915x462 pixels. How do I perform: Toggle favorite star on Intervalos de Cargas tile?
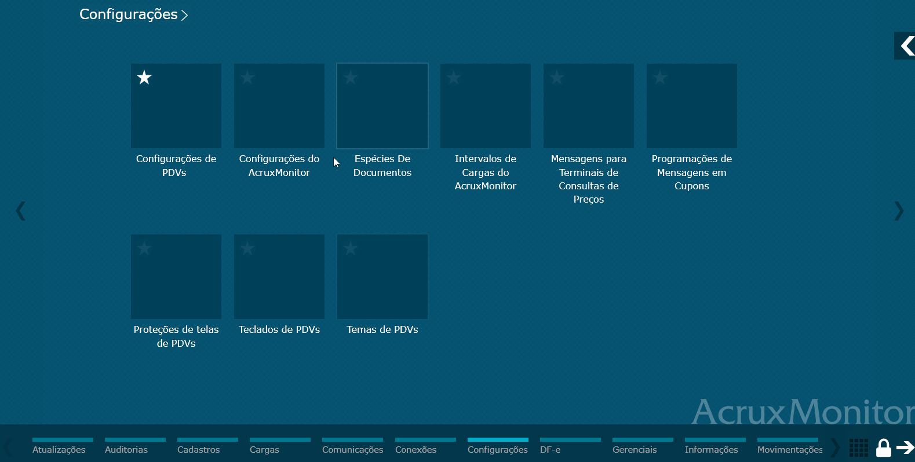[454, 78]
